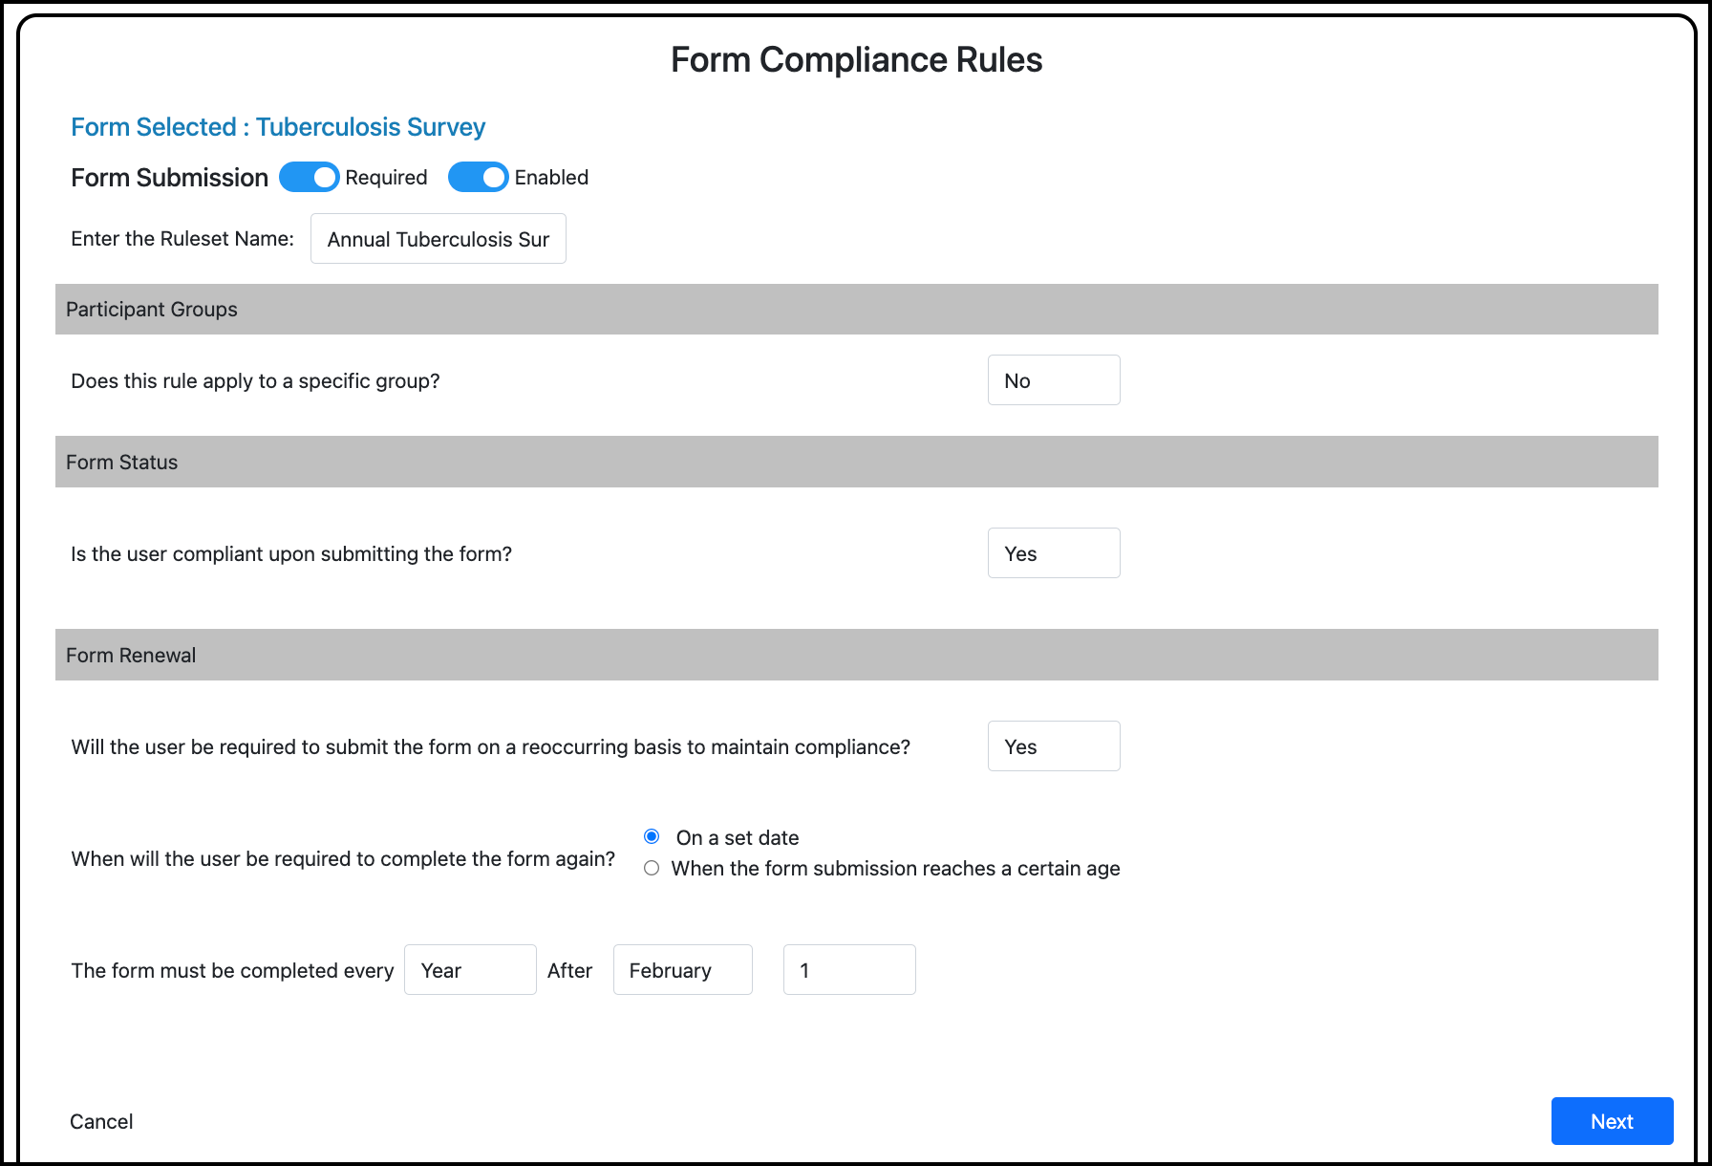Click the Form Compliance Rules title
The width and height of the screenshot is (1712, 1166).
click(856, 60)
